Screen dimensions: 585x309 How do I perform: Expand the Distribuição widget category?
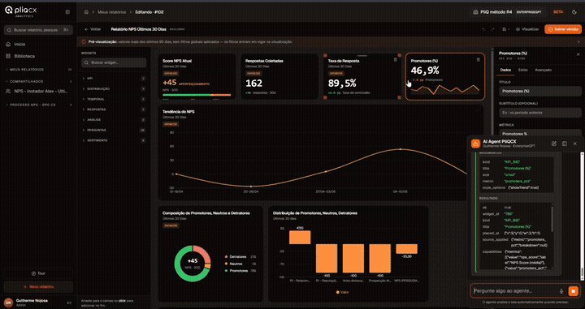[x=114, y=89]
